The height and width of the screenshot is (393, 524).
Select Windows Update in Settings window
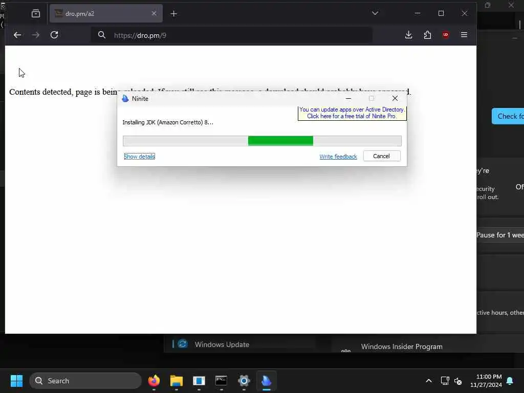[x=222, y=344]
